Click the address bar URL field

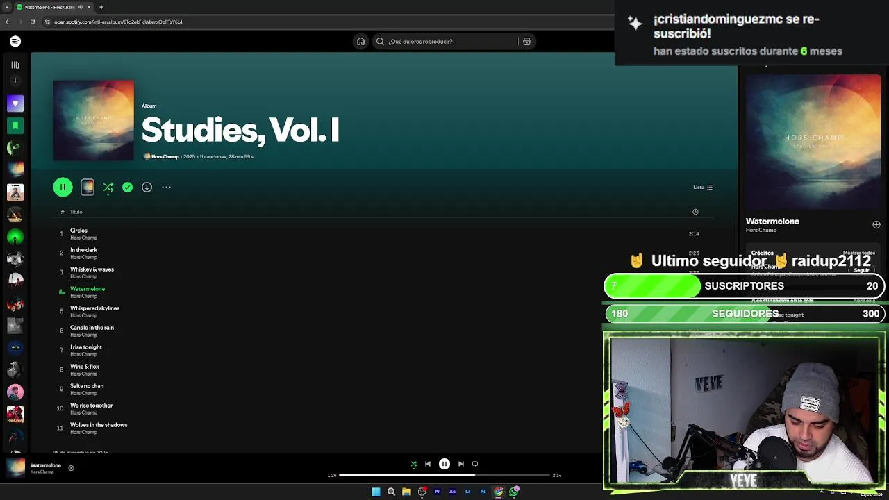[326, 22]
